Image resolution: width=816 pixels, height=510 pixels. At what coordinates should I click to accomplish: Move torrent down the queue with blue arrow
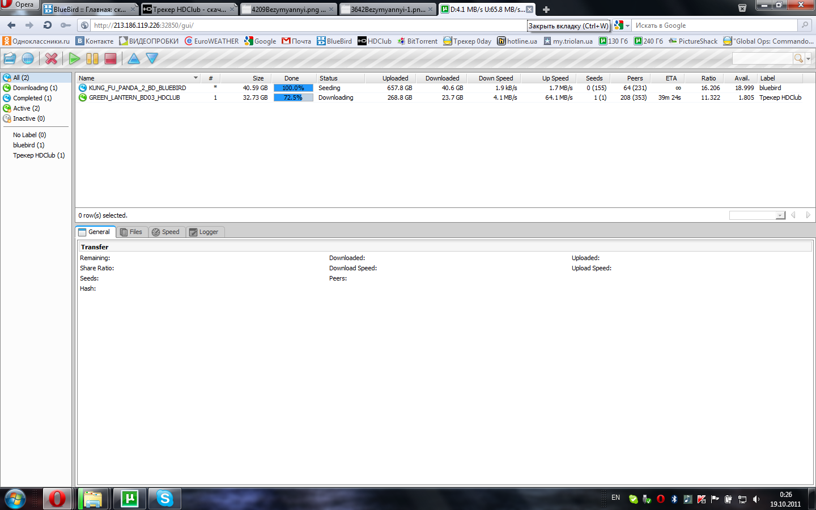tap(152, 58)
